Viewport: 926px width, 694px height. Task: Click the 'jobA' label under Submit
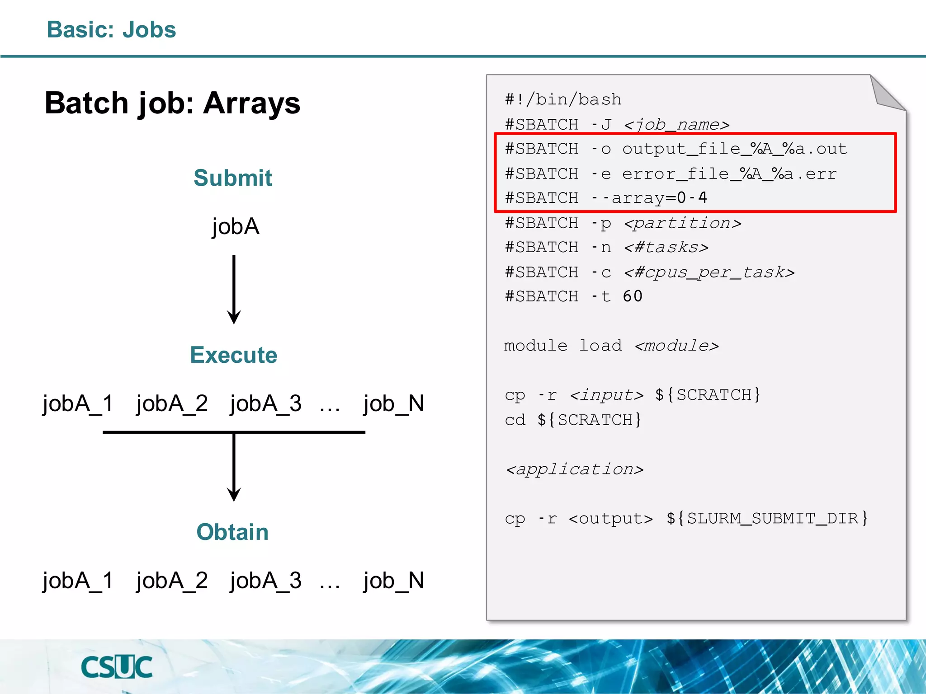235,227
